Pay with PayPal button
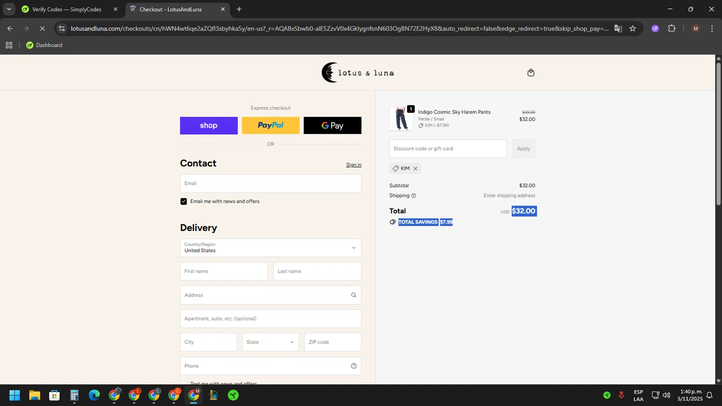The width and height of the screenshot is (722, 406). coord(271,126)
